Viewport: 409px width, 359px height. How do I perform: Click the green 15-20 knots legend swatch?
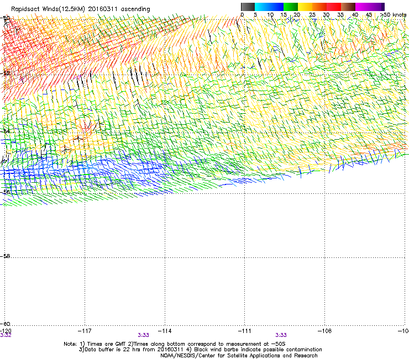[x=291, y=7]
